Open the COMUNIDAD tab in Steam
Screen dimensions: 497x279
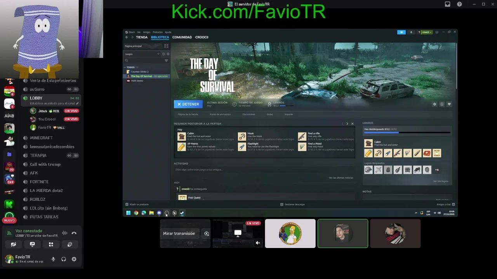point(182,37)
